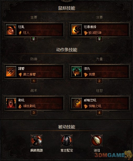The height and width of the screenshot is (161, 133).
Task: Choose the 復仇 revenge skill icon
Action: (77, 72)
